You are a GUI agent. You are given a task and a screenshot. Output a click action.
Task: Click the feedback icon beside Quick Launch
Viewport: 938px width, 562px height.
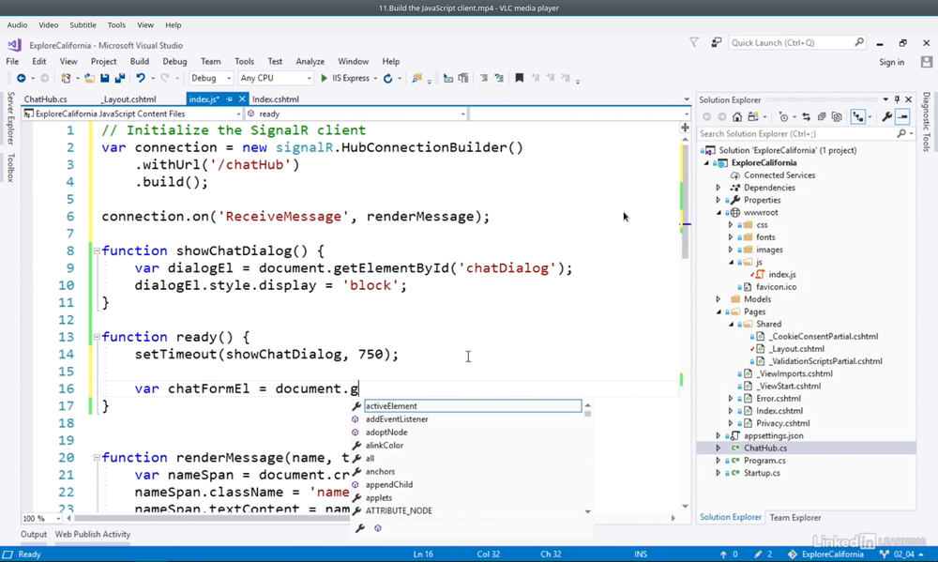coord(716,42)
